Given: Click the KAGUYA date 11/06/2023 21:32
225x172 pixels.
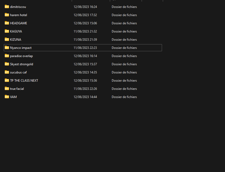Looking at the screenshot, I should click(85, 31).
